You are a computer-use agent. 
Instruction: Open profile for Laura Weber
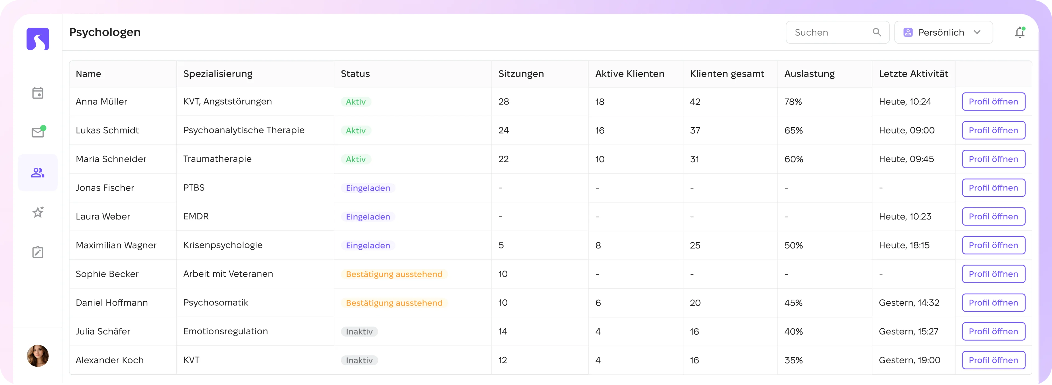coord(993,216)
